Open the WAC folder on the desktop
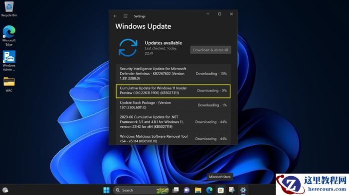The image size is (349, 195). point(9,85)
